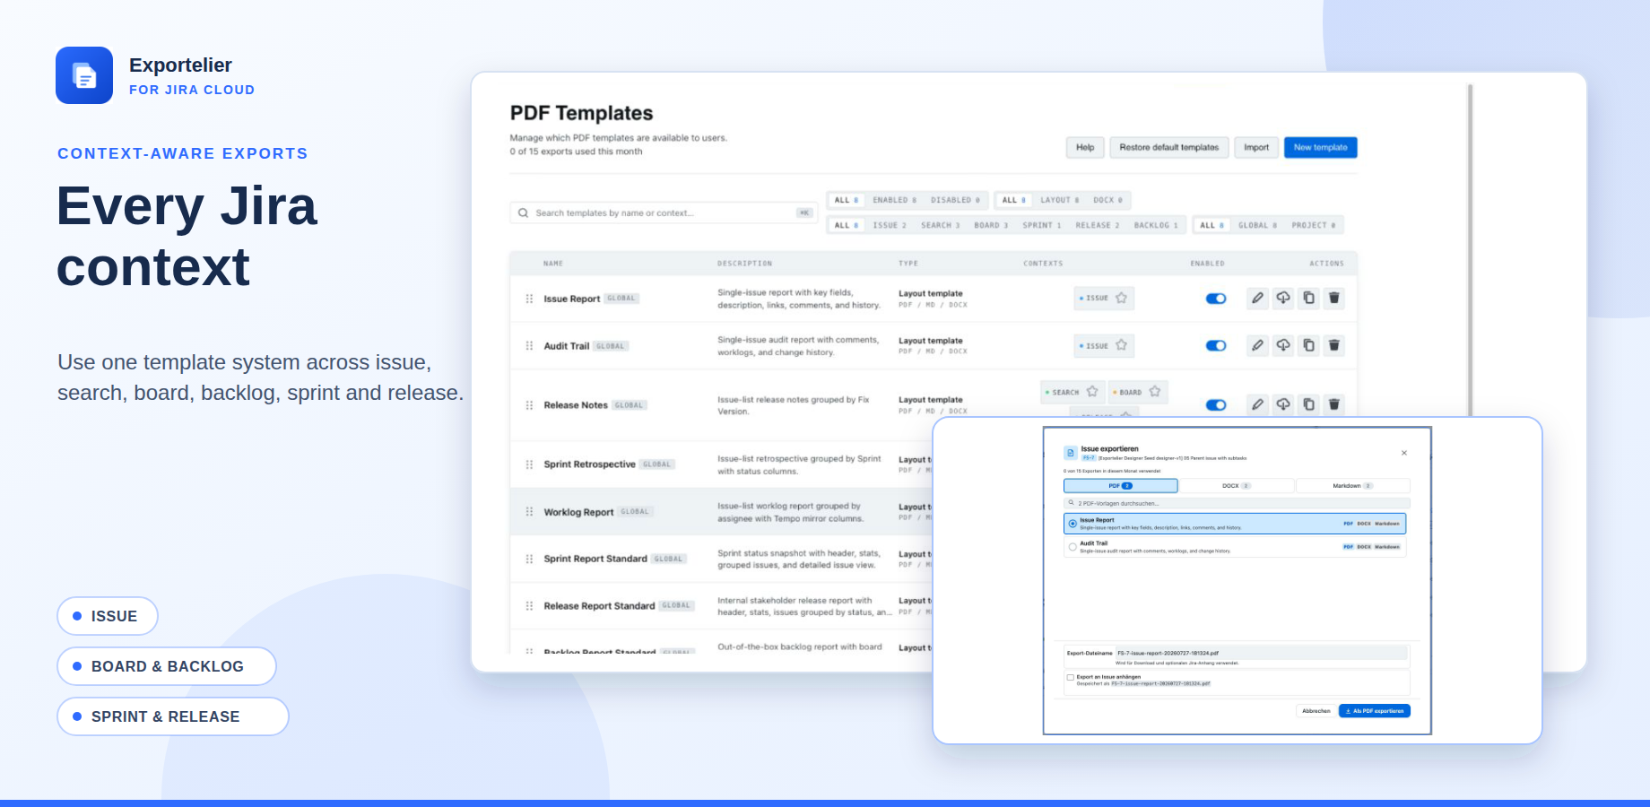Turn off the Release Notes enabled switch

pyautogui.click(x=1216, y=404)
